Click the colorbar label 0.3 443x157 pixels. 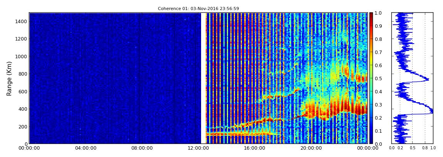click(378, 105)
